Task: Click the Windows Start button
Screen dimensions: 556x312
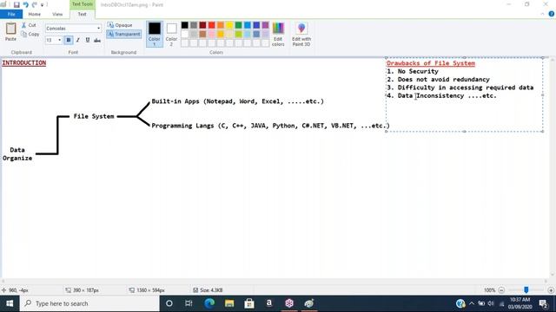Action: [10, 303]
